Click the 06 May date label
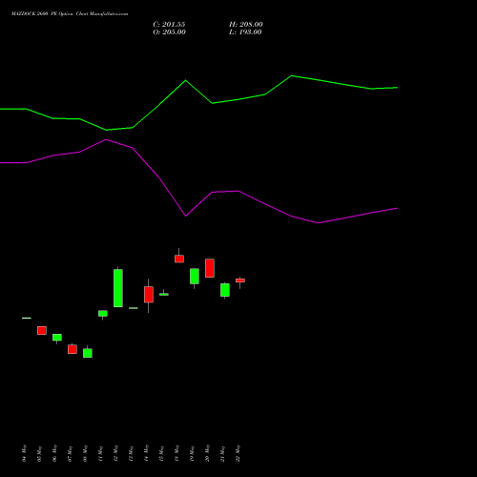The height and width of the screenshot is (477, 477). pos(55,453)
